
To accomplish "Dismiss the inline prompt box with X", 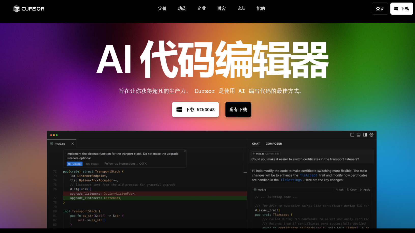I will tap(185, 151).
